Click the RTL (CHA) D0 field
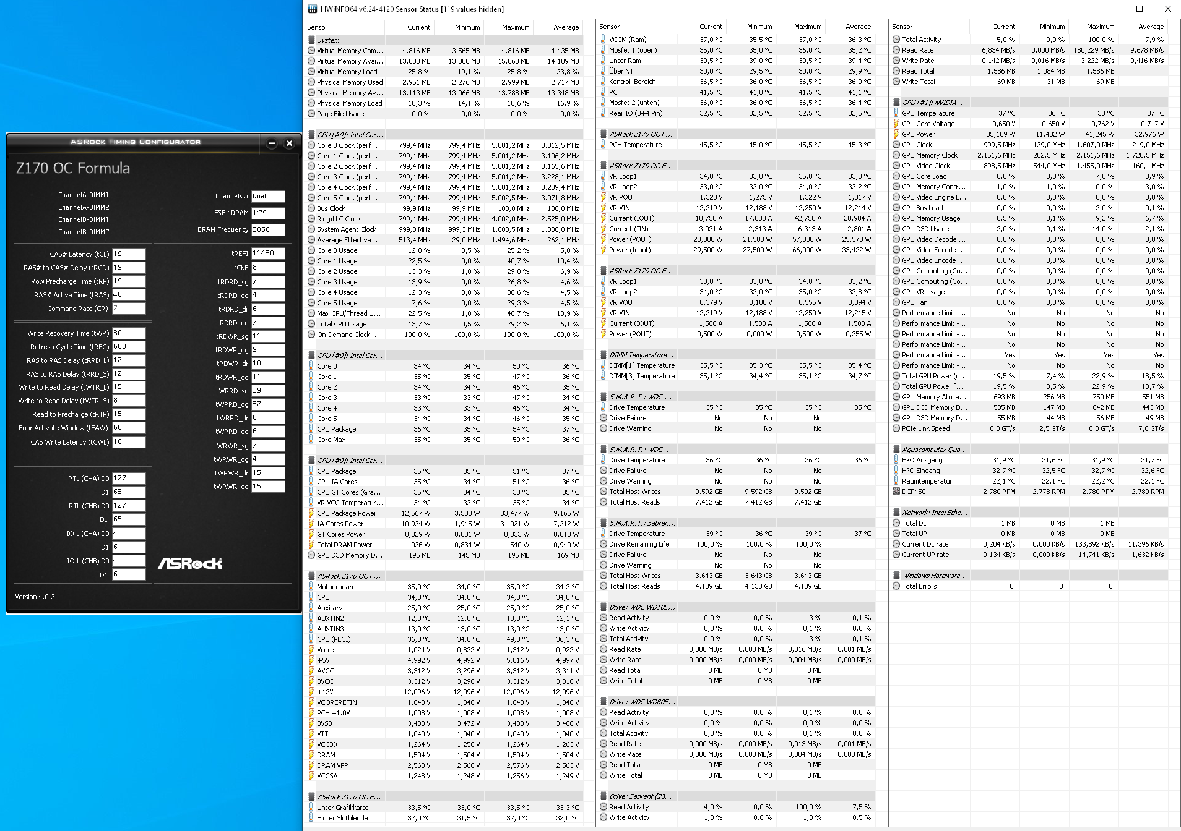The height and width of the screenshot is (831, 1181). (x=129, y=479)
